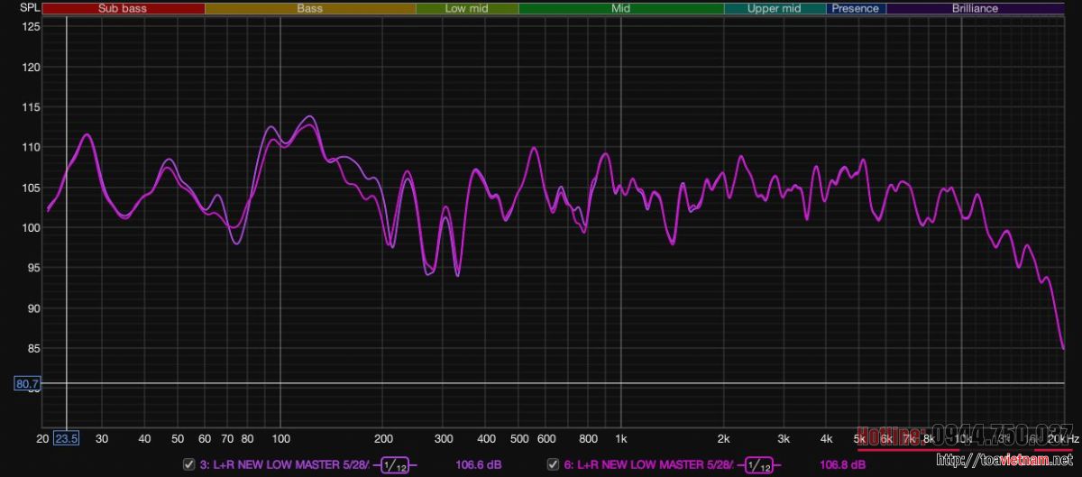Select the trace 3 L+R NEW LOW MASTER label
This screenshot has height=477, width=1082.
pos(283,465)
